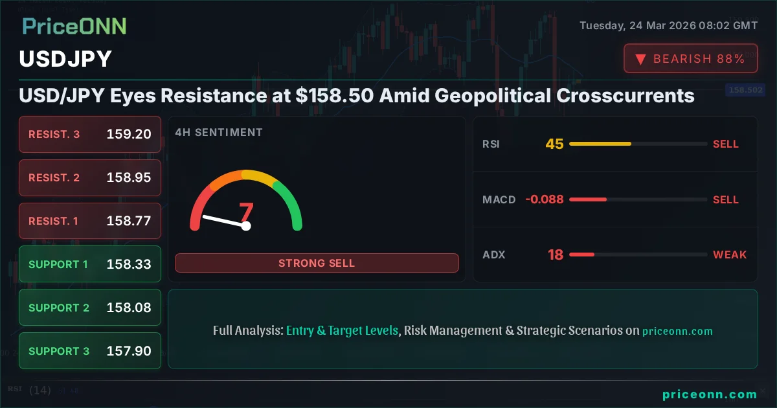Open the Entry & Target Levels link
The image size is (777, 408).
coord(342,330)
